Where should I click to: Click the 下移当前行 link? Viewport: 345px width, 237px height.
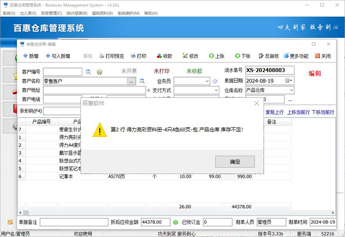point(323,112)
